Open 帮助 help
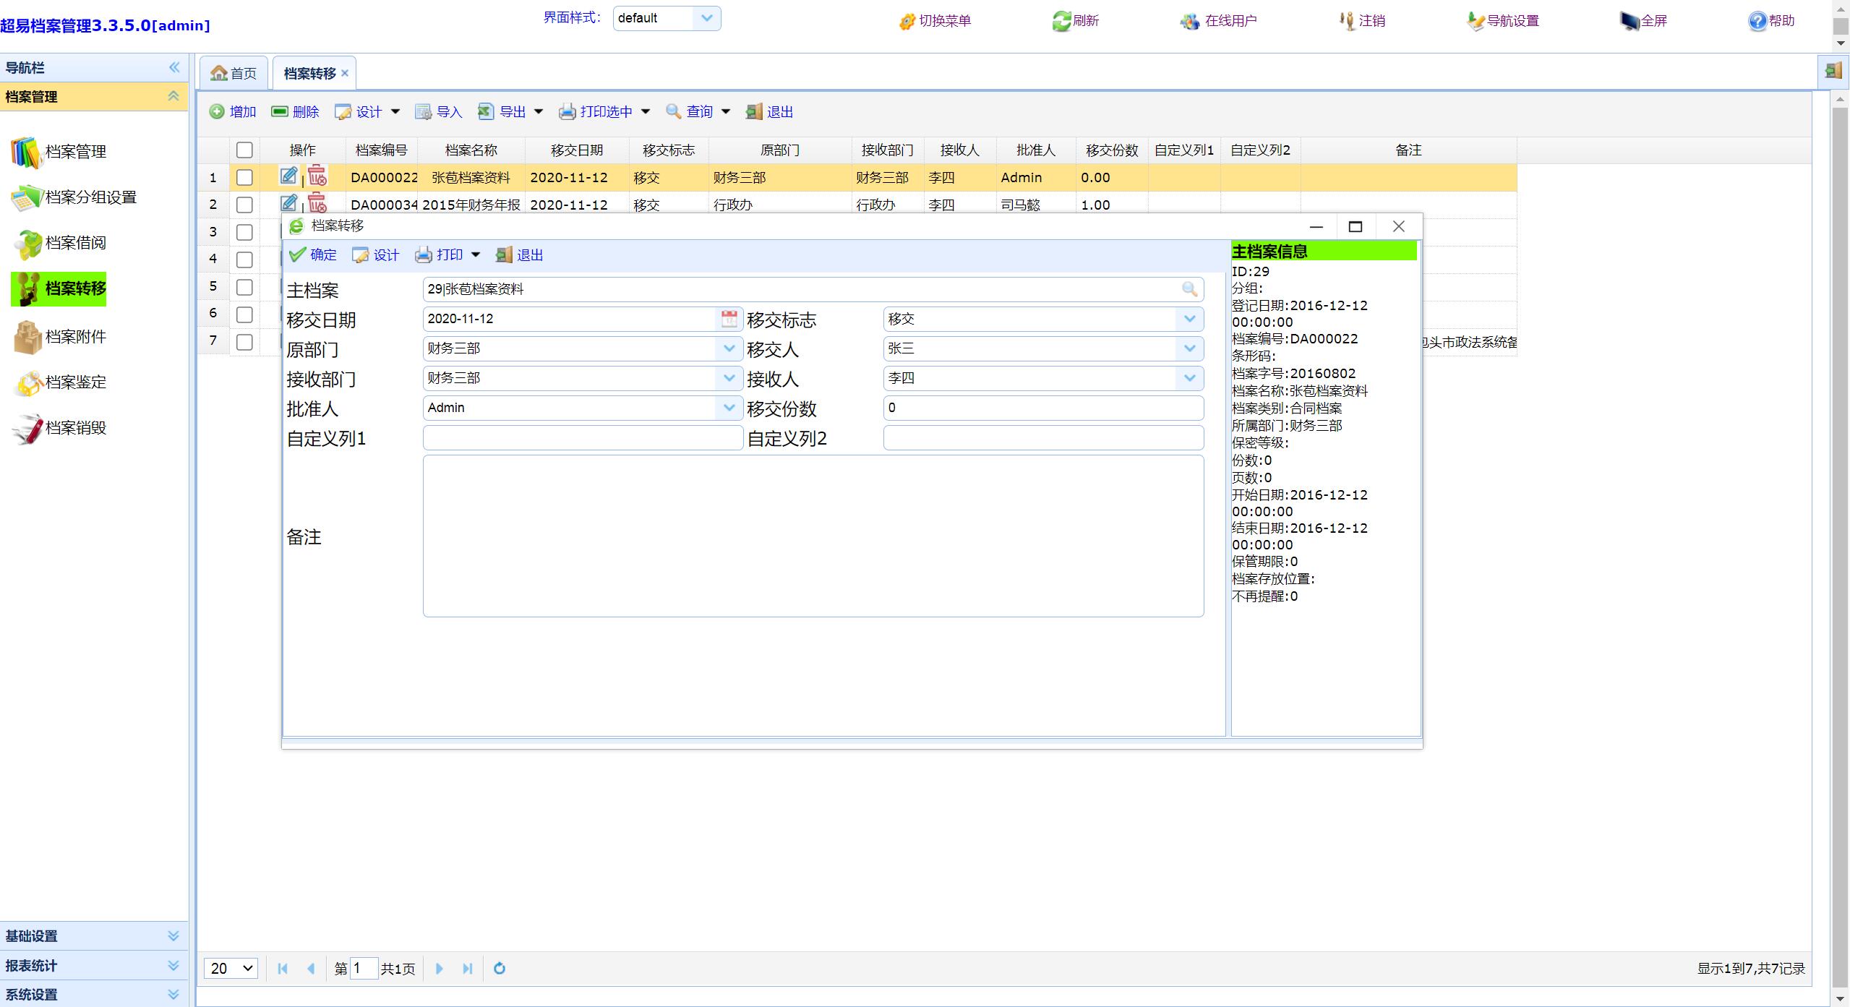Screen dimensions: 1850x1007 [x=1771, y=21]
